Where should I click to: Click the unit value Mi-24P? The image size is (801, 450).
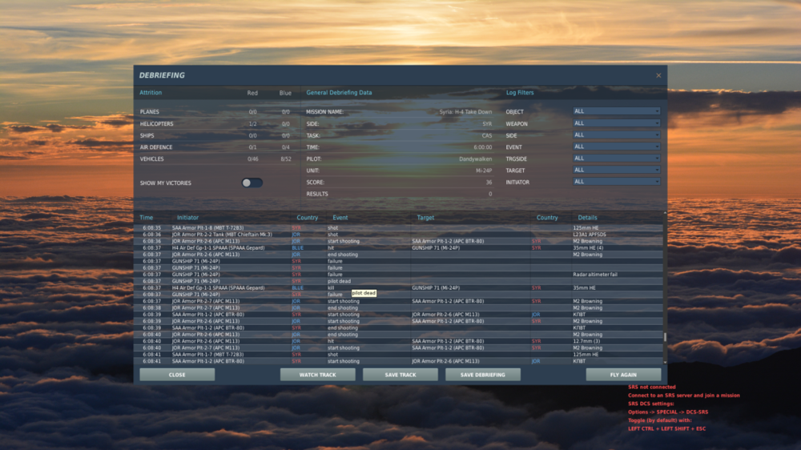coord(484,171)
